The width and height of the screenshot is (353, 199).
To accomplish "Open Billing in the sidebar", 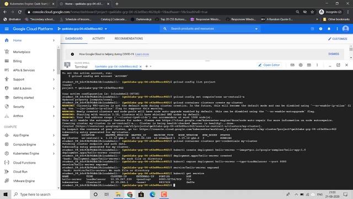I will (17, 61).
